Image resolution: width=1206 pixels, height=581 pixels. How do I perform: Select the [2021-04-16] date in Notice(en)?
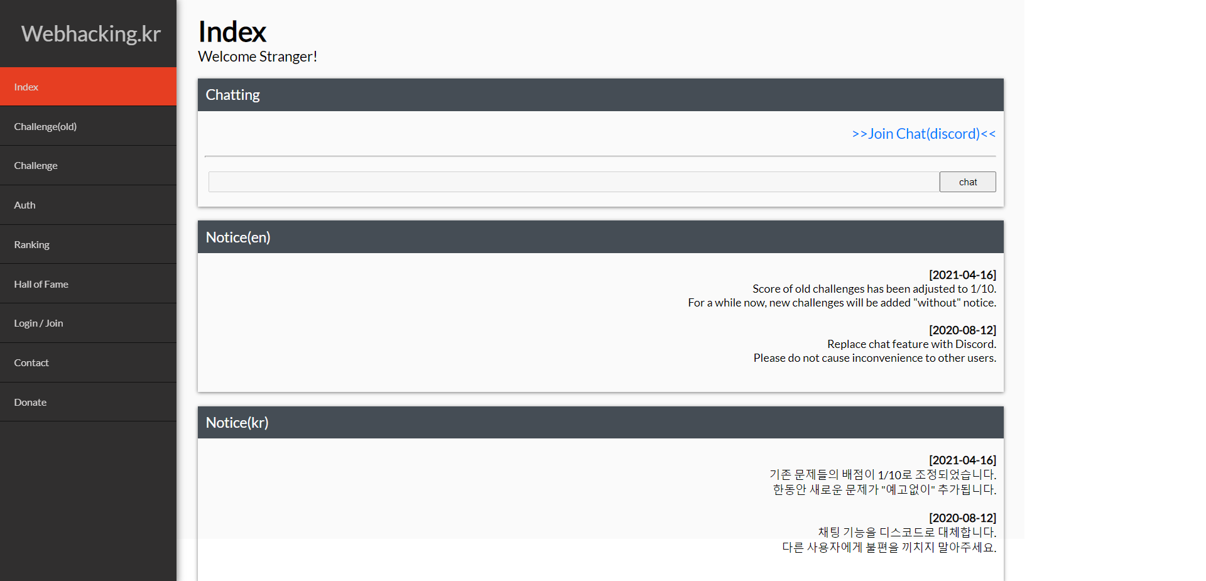[x=962, y=274]
